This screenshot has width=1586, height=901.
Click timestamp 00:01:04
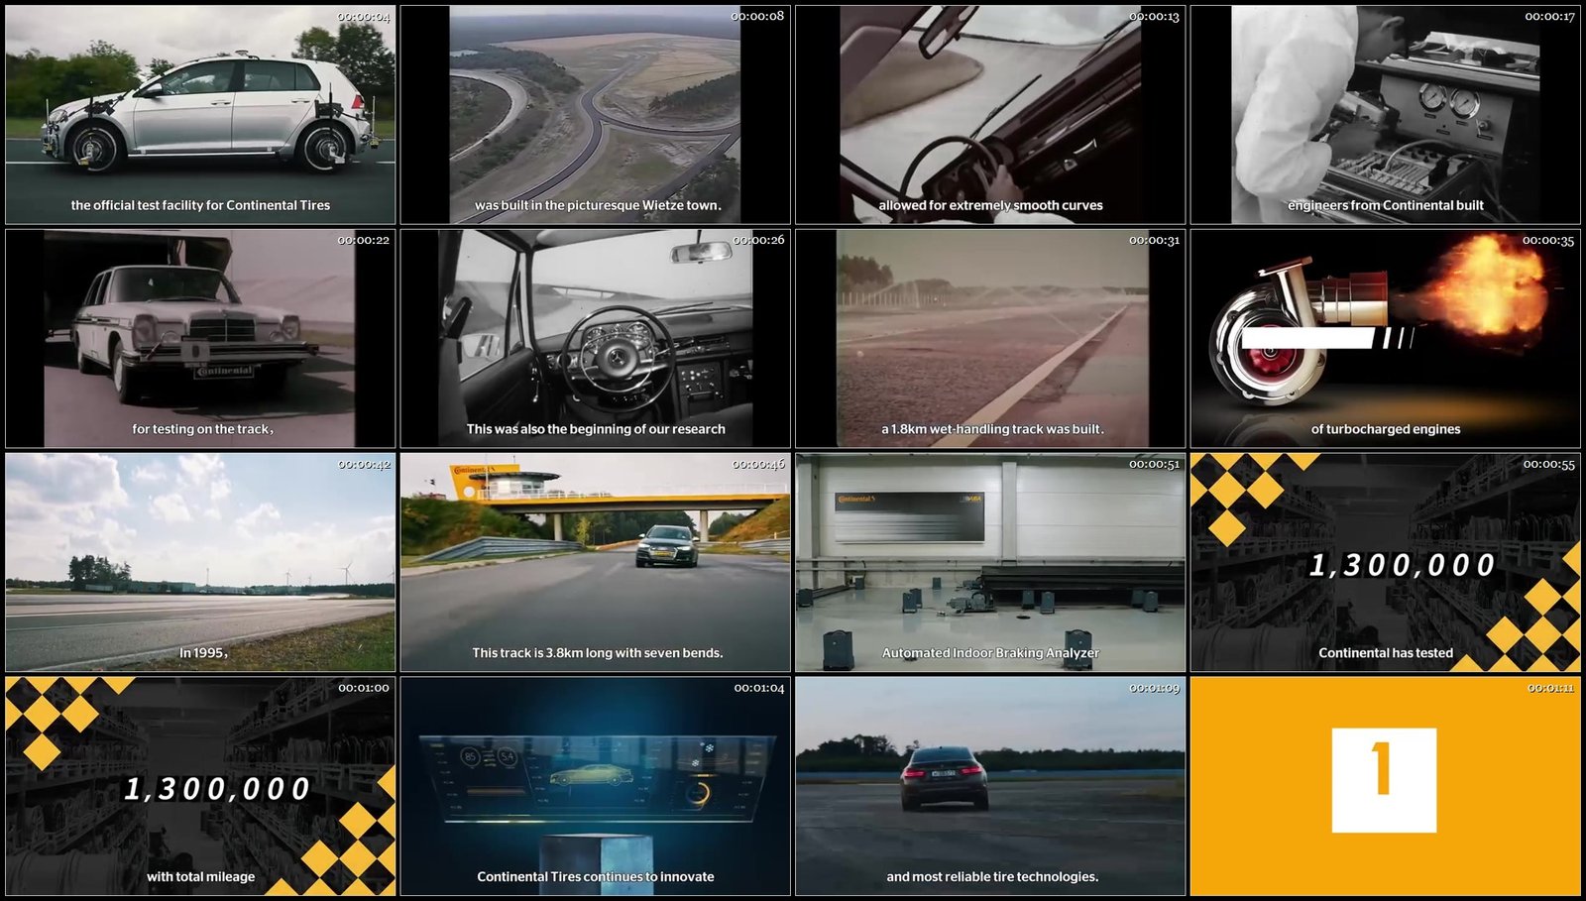[758, 688]
